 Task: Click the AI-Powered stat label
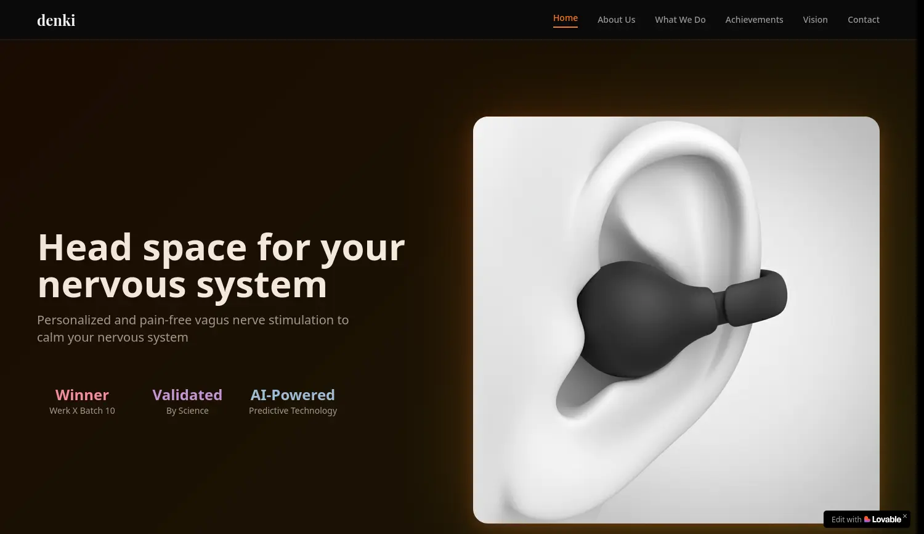[293, 395]
